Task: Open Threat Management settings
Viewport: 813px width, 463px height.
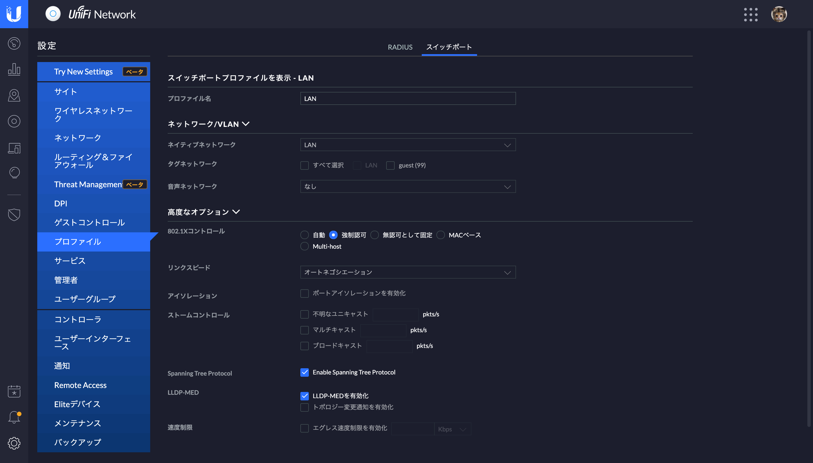Action: point(94,184)
